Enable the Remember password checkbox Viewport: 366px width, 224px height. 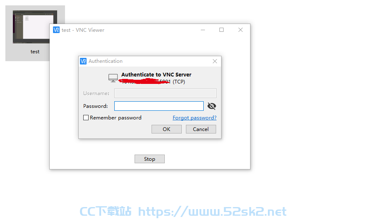point(86,117)
